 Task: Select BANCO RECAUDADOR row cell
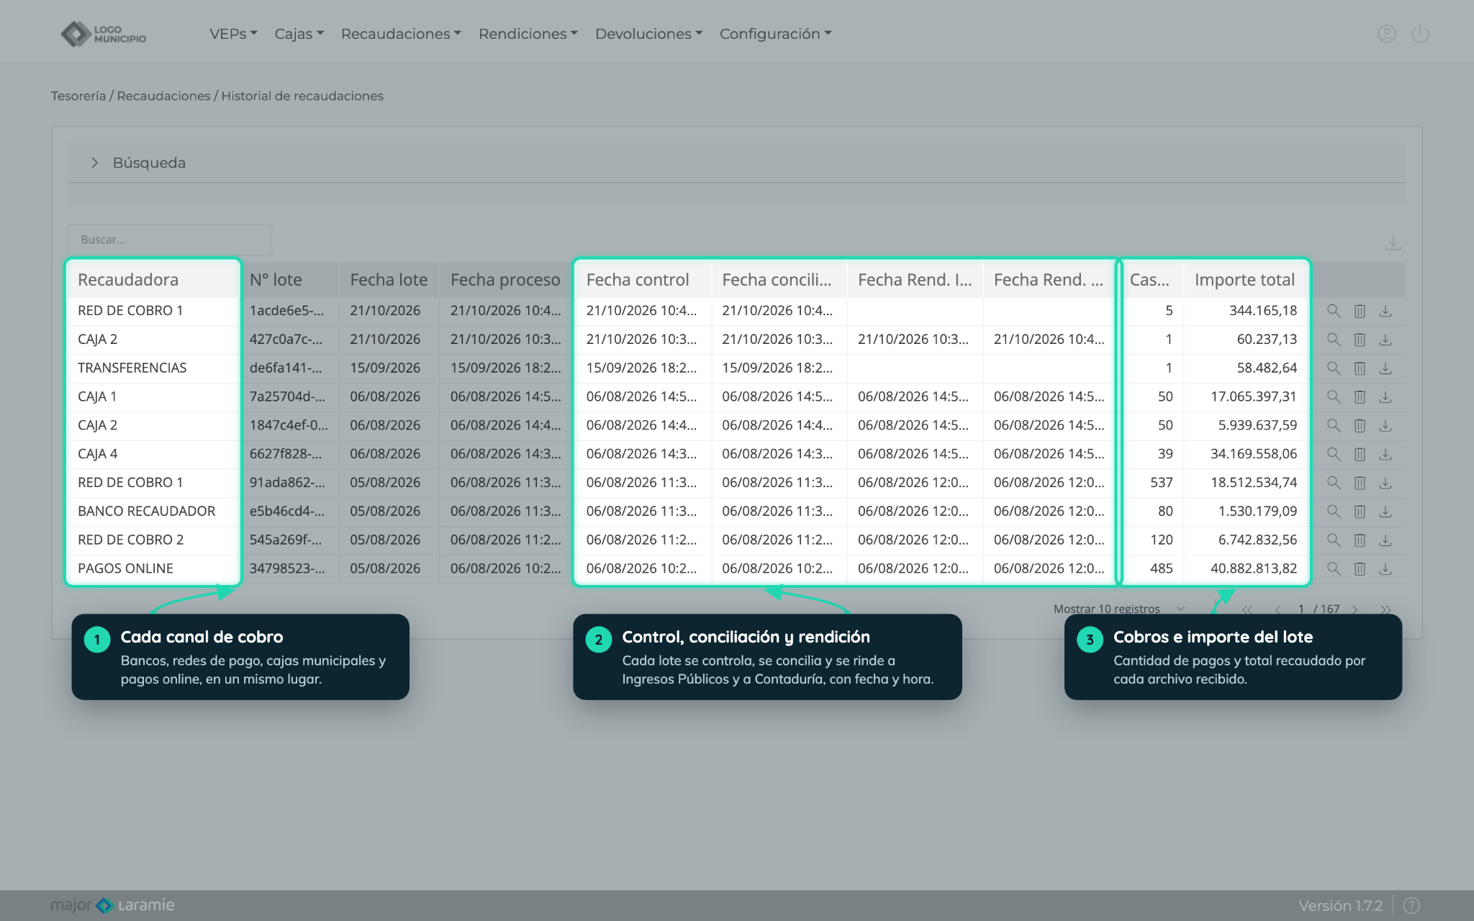coord(153,511)
